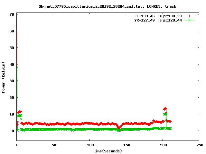Click the plot title Skynet_57795_sagittarius_a_26192_26284_cal.txt
206x154 pixels.
pos(90,6)
